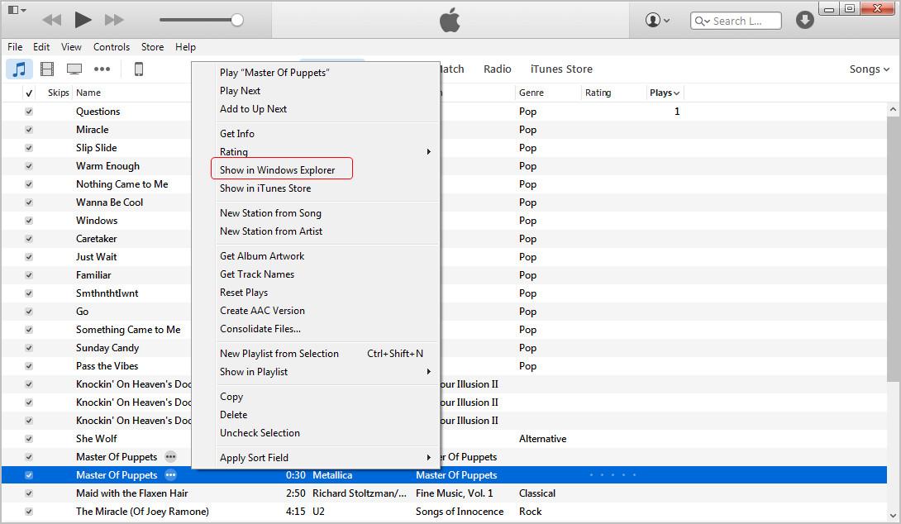Click the three-dot icon on unselected Master Of Puppets row
The width and height of the screenshot is (901, 524).
[170, 457]
